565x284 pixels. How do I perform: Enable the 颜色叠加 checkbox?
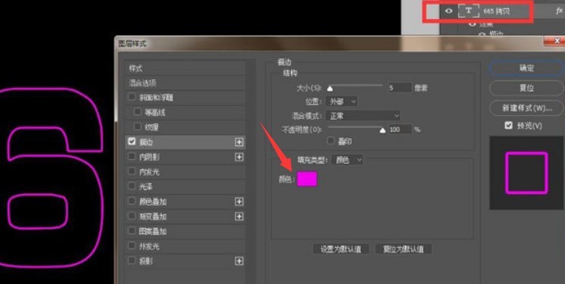(131, 201)
